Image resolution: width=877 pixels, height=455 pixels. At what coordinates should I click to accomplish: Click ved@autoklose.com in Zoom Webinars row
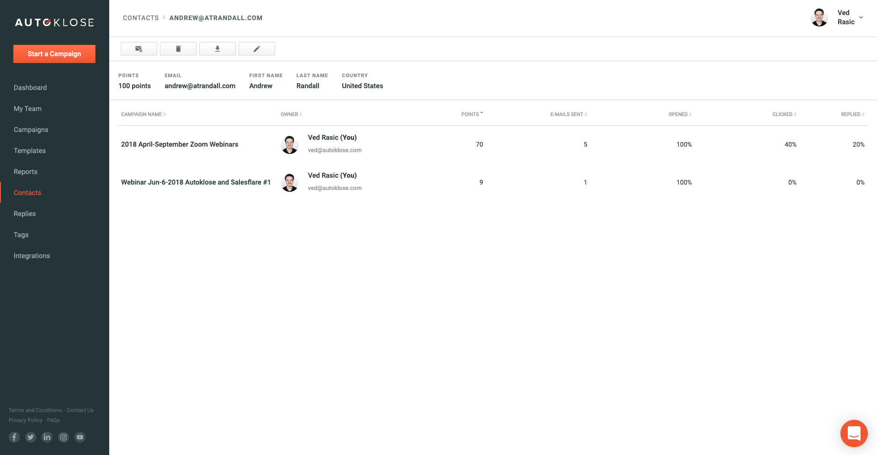pyautogui.click(x=335, y=150)
